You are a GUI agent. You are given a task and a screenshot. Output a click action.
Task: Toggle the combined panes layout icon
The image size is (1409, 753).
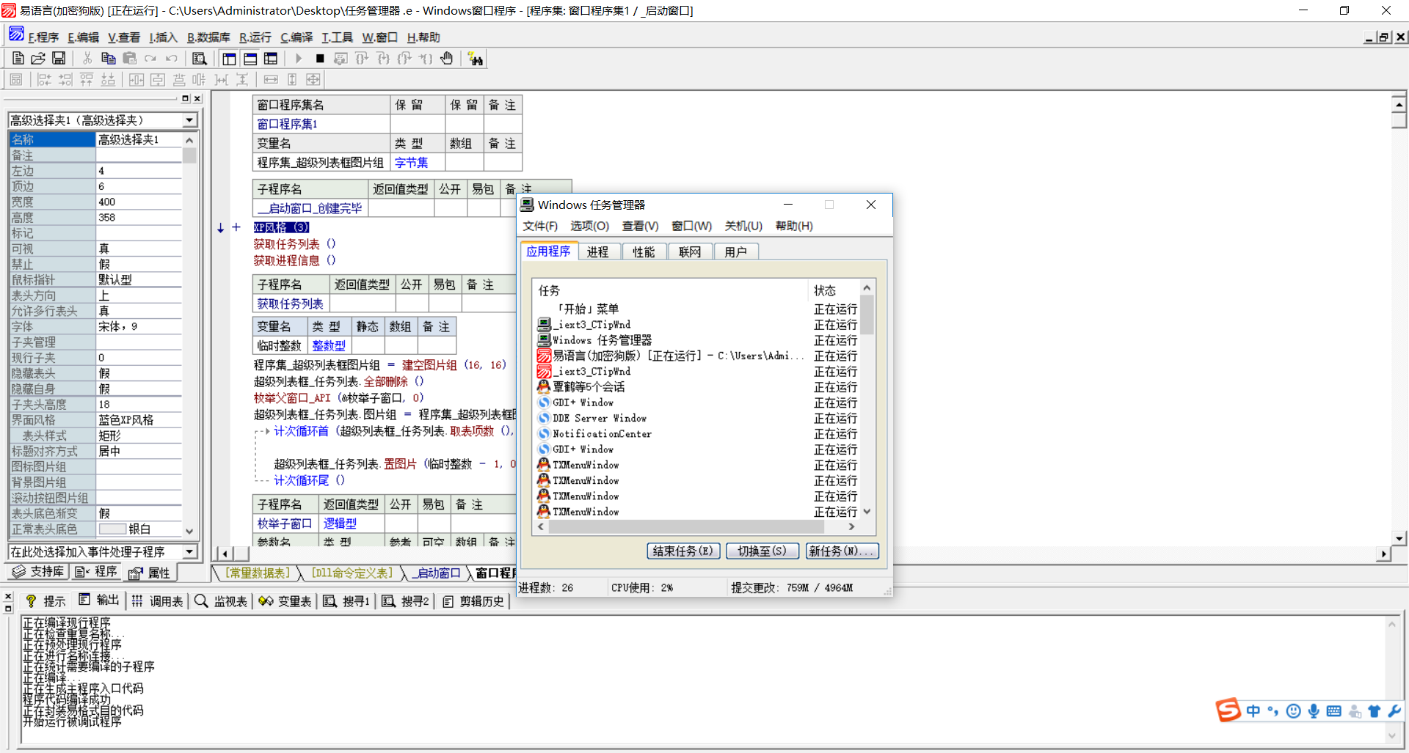pos(271,58)
